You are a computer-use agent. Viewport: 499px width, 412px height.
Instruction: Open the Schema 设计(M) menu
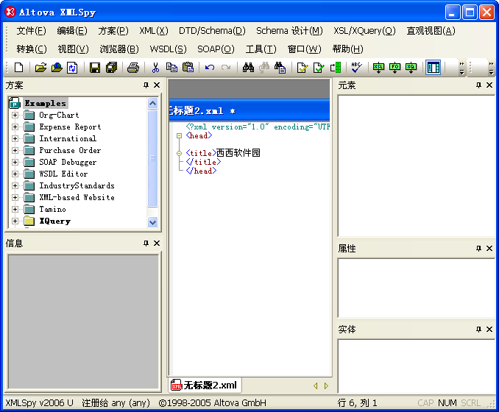[x=289, y=31]
